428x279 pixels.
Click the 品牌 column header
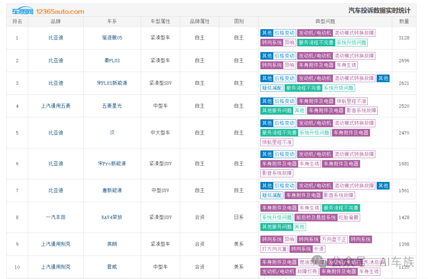point(56,21)
